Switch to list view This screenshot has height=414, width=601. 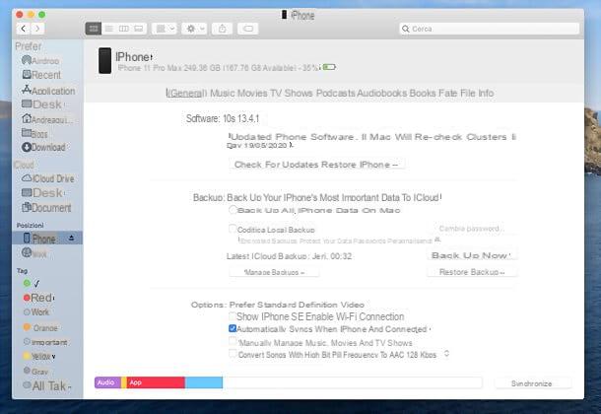[109, 29]
